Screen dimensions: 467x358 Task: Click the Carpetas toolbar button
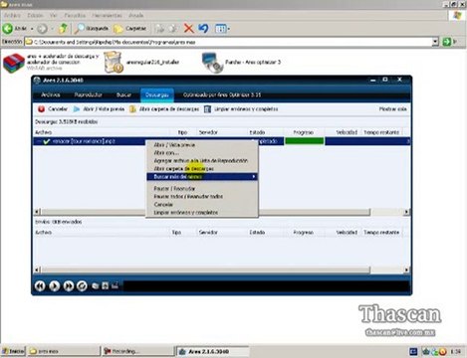129,29
